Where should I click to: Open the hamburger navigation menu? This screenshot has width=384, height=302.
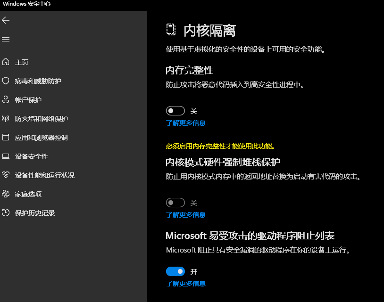6,39
